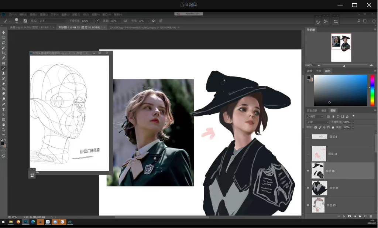Delete layer using trash icon
Viewport: 378px width, 228px height.
point(371,216)
